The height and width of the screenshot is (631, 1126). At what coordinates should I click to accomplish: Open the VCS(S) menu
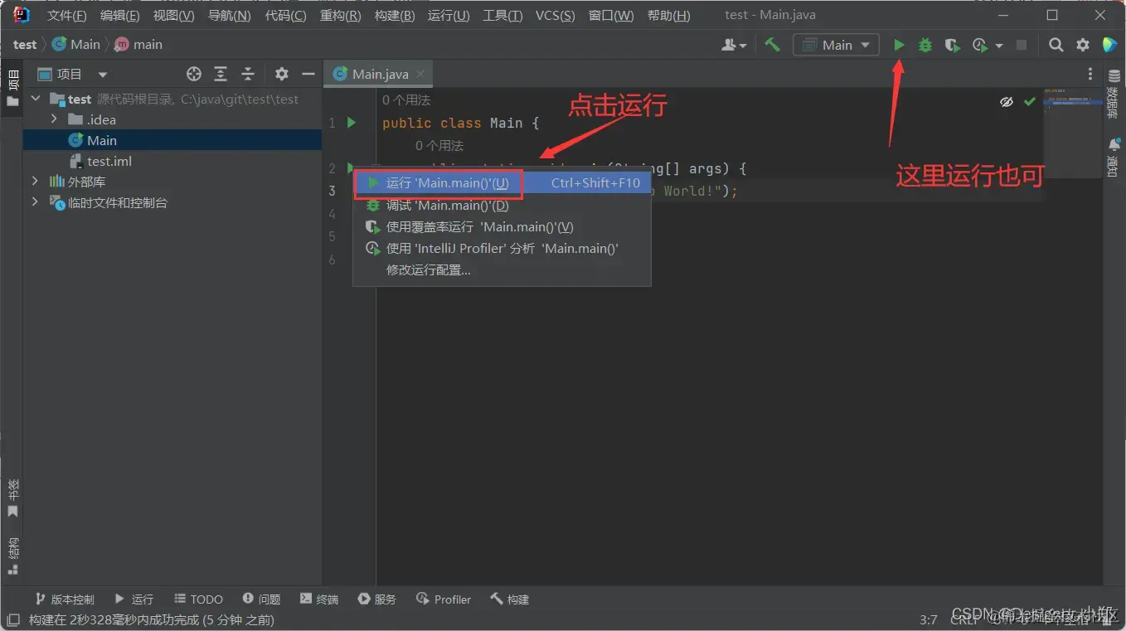[555, 16]
